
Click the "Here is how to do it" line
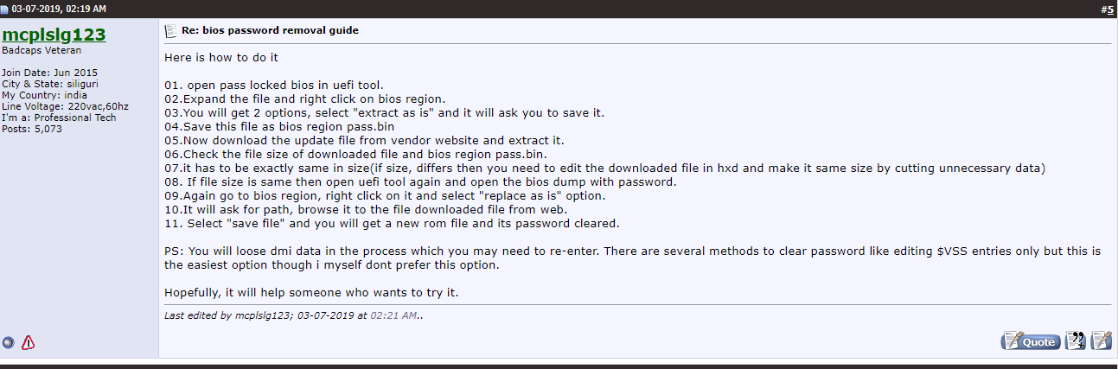(x=221, y=57)
